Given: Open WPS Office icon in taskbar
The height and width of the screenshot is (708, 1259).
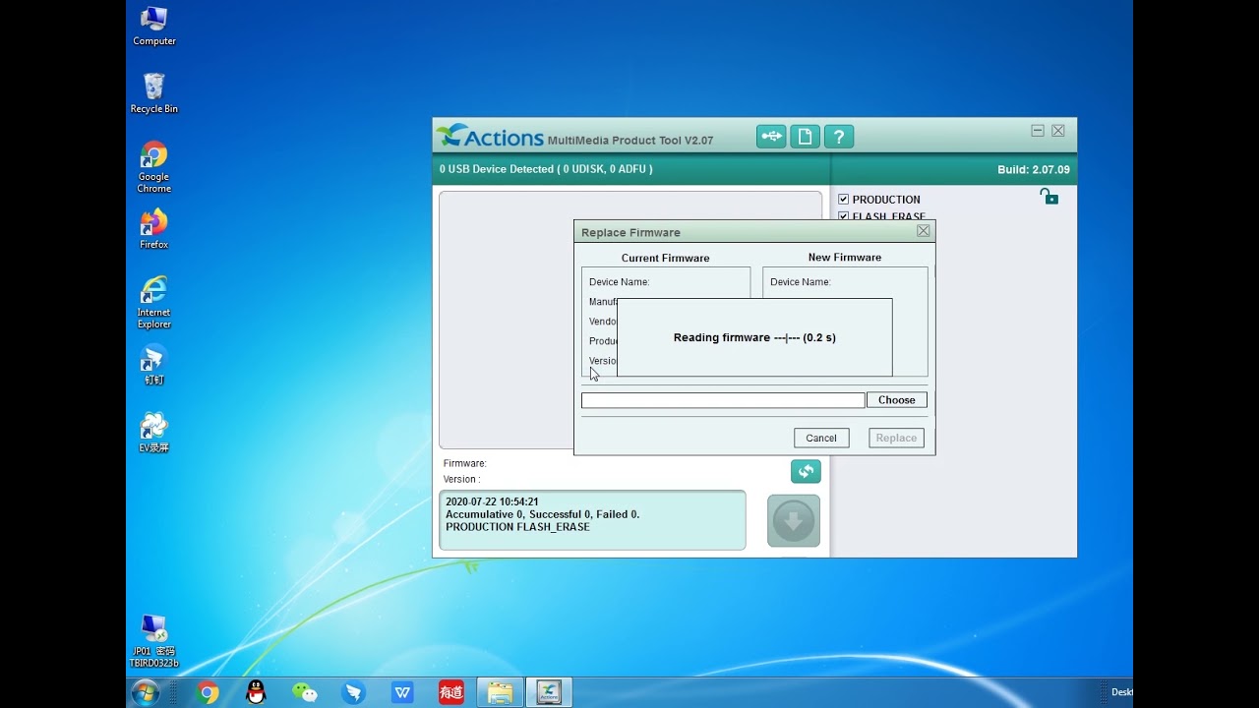Looking at the screenshot, I should point(402,692).
